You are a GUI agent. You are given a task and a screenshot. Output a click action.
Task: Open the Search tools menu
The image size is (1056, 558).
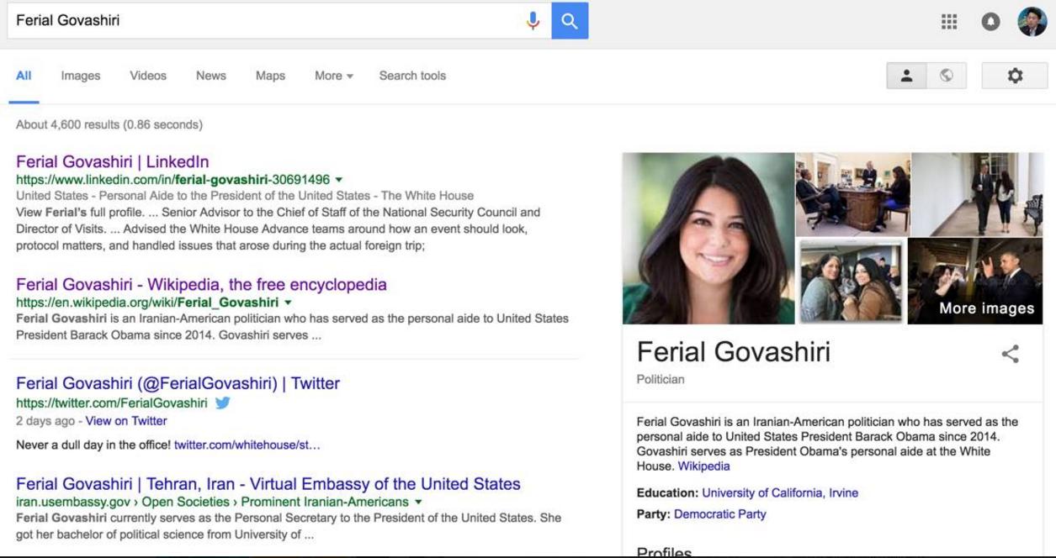(x=412, y=76)
